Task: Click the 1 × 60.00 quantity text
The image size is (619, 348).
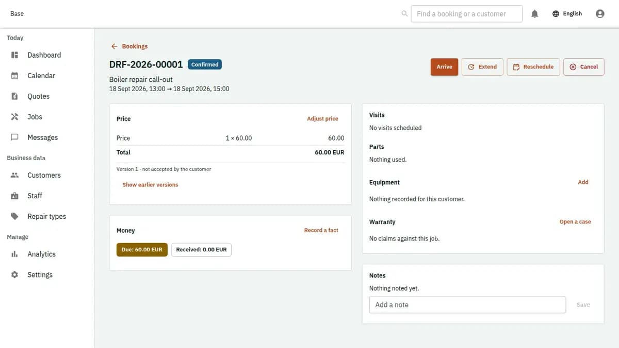Action: [x=239, y=138]
